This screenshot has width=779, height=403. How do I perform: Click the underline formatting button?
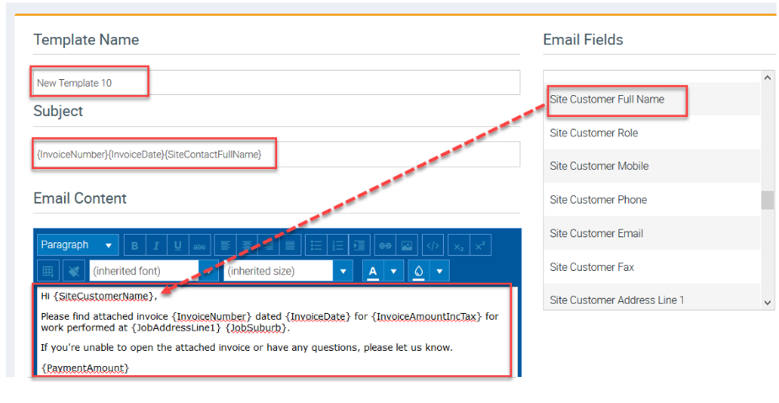178,246
